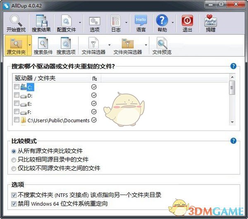The height and width of the screenshot is (219, 248).
Task: Select the E: drive label
Action: 30,104
